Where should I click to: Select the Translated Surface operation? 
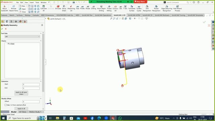[x=132, y=8]
